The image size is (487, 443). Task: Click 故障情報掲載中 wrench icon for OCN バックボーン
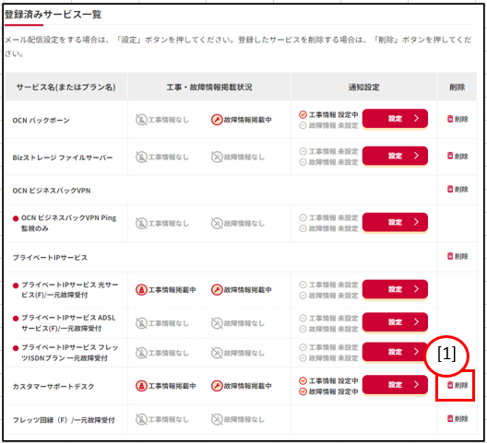click(x=217, y=120)
